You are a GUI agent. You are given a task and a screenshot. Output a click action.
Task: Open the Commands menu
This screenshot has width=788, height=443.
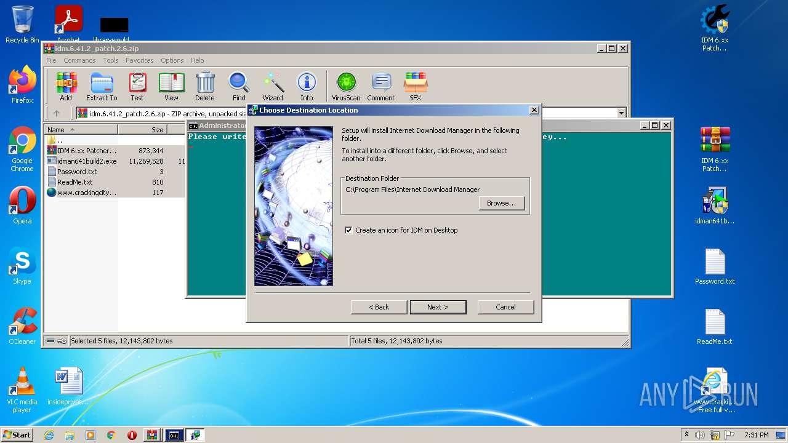click(79, 60)
